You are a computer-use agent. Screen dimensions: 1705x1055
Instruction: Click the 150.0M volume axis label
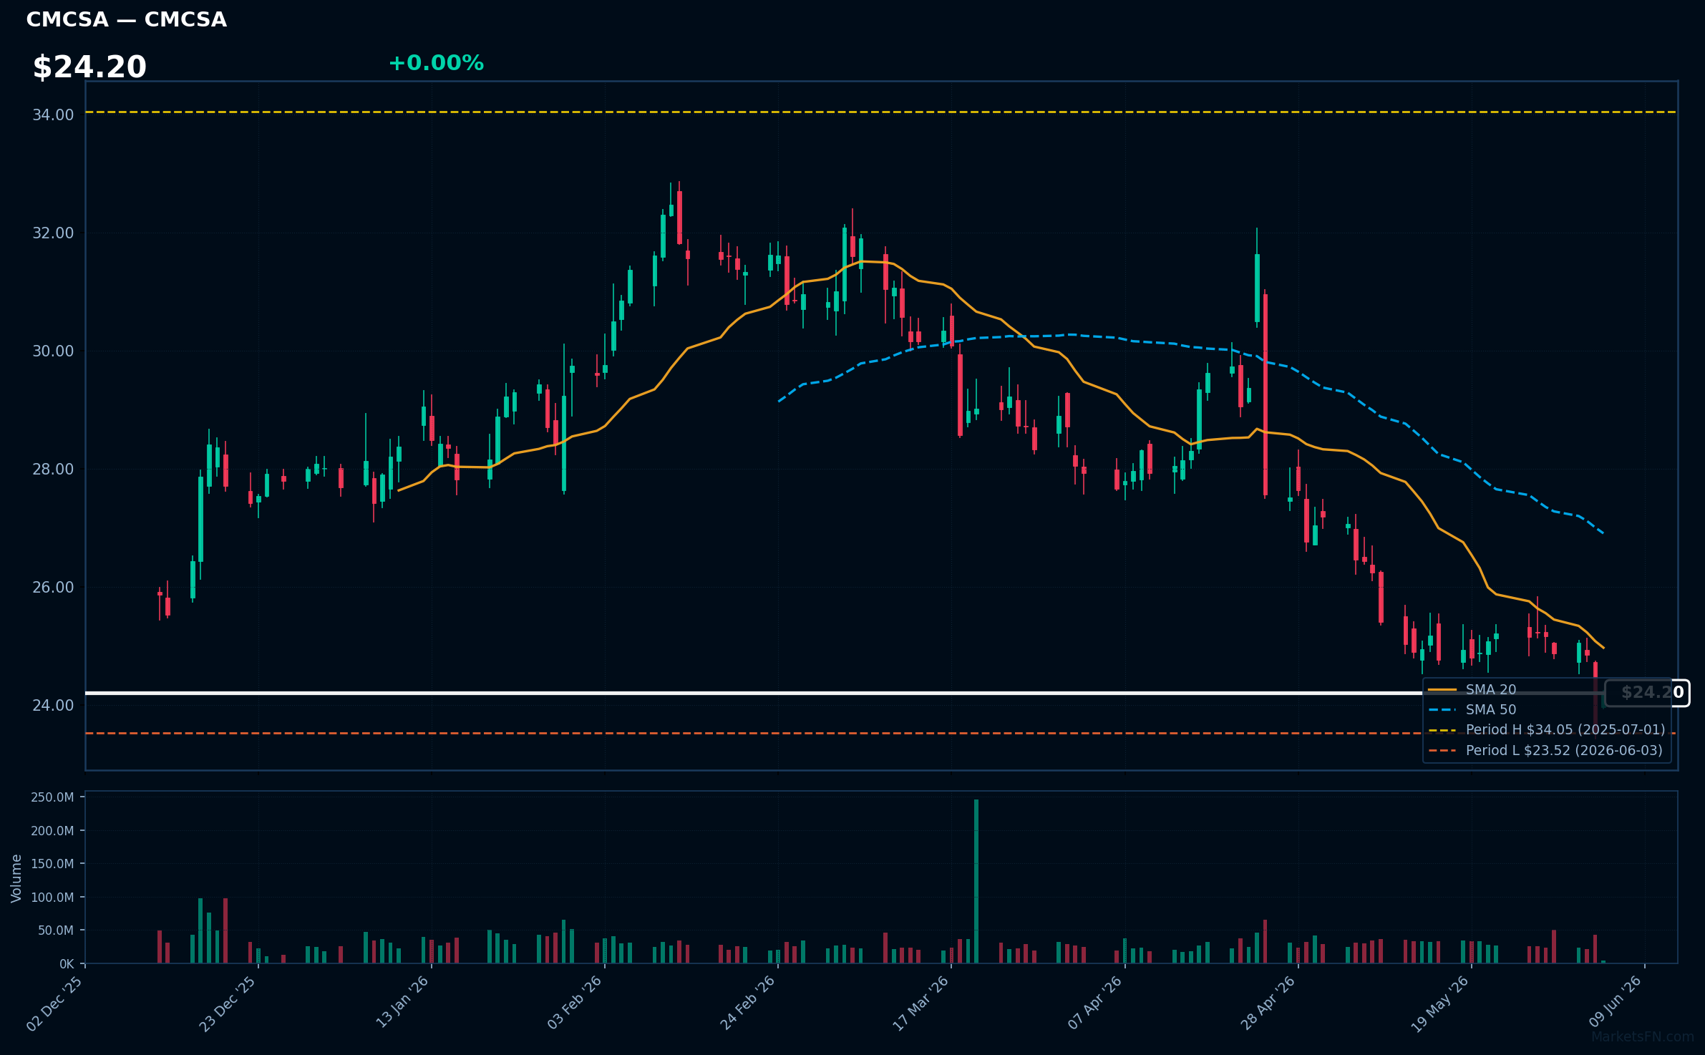[52, 864]
